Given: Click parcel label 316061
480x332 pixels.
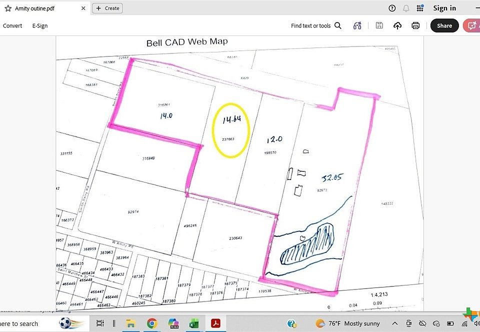Looking at the screenshot, I should point(164,105).
